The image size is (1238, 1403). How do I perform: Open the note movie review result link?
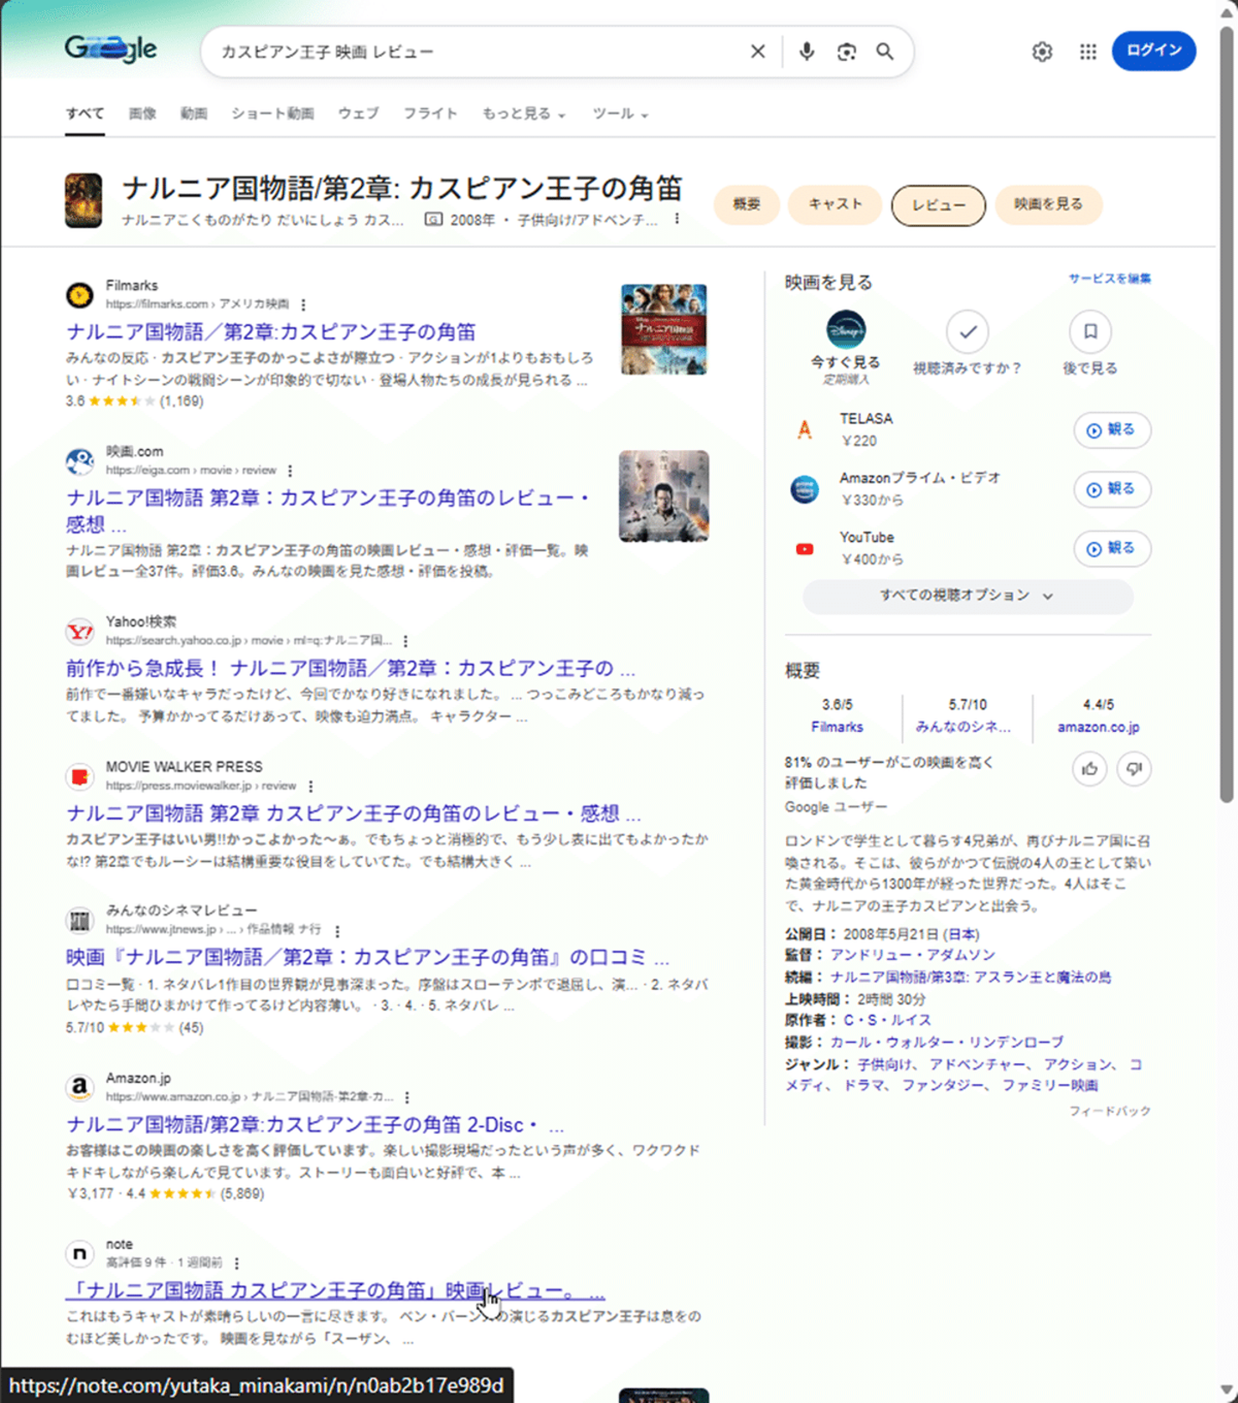click(335, 1291)
